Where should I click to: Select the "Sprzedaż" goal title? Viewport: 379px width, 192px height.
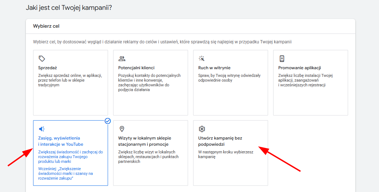point(48,68)
